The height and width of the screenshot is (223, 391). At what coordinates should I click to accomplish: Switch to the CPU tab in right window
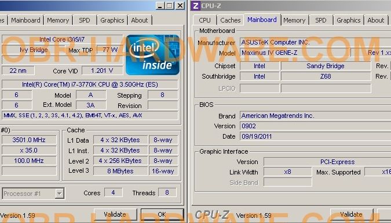(204, 20)
